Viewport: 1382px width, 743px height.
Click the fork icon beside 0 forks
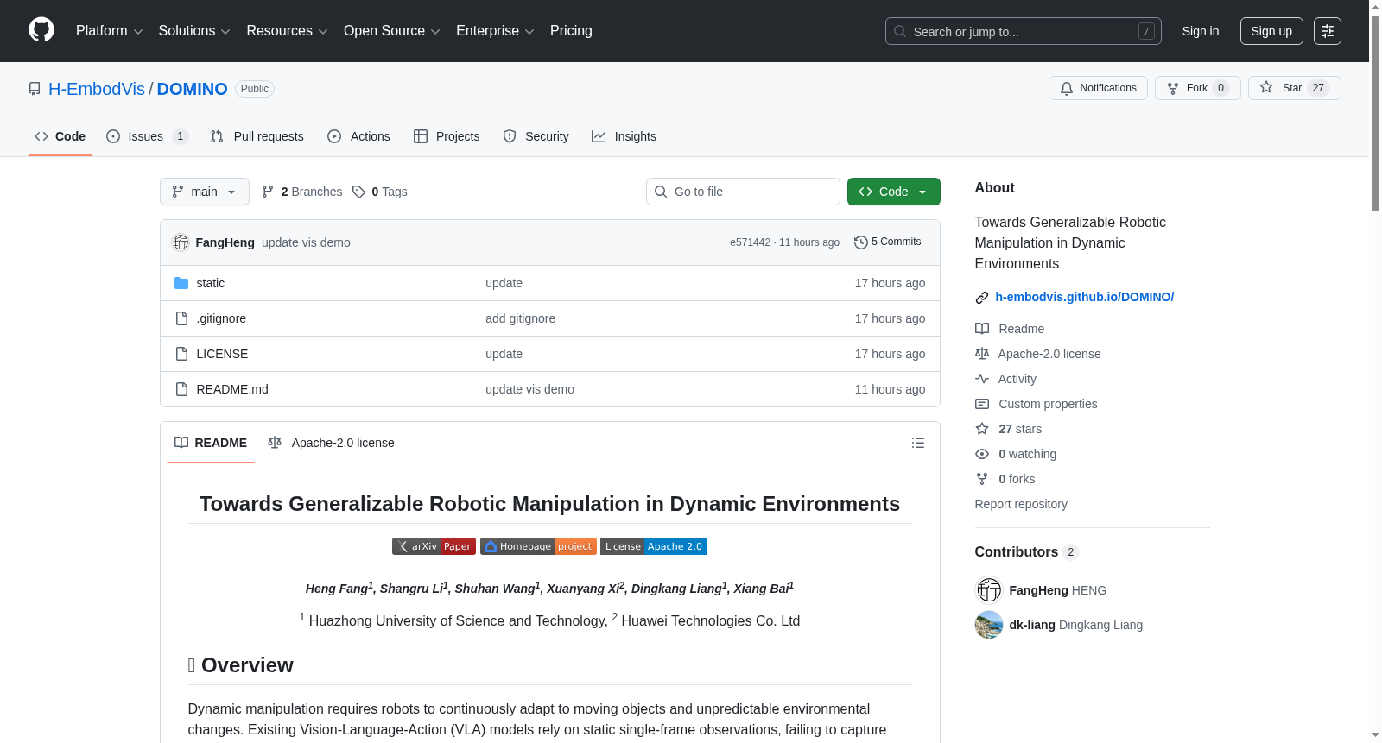click(982, 479)
